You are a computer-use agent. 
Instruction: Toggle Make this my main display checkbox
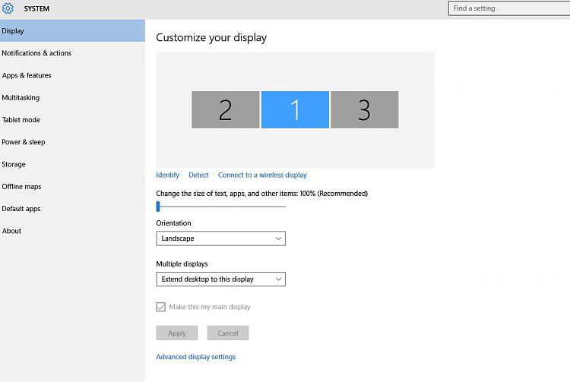160,307
